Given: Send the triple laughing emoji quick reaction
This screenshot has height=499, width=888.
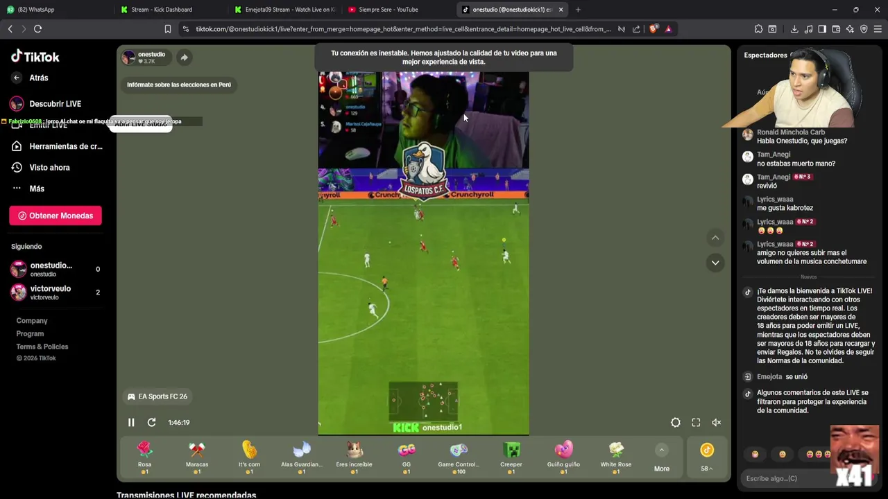Looking at the screenshot, I should point(818,455).
